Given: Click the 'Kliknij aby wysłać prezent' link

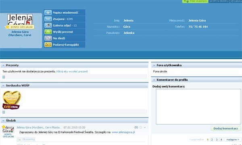Looking at the screenshot, I should pos(72,72).
